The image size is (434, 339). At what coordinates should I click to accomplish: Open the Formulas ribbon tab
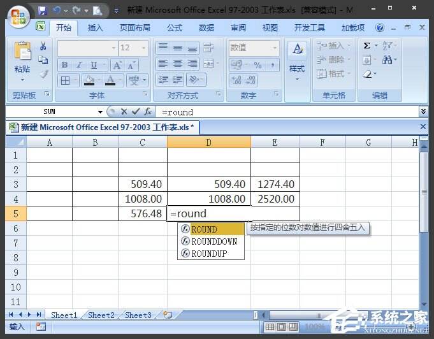(x=175, y=27)
